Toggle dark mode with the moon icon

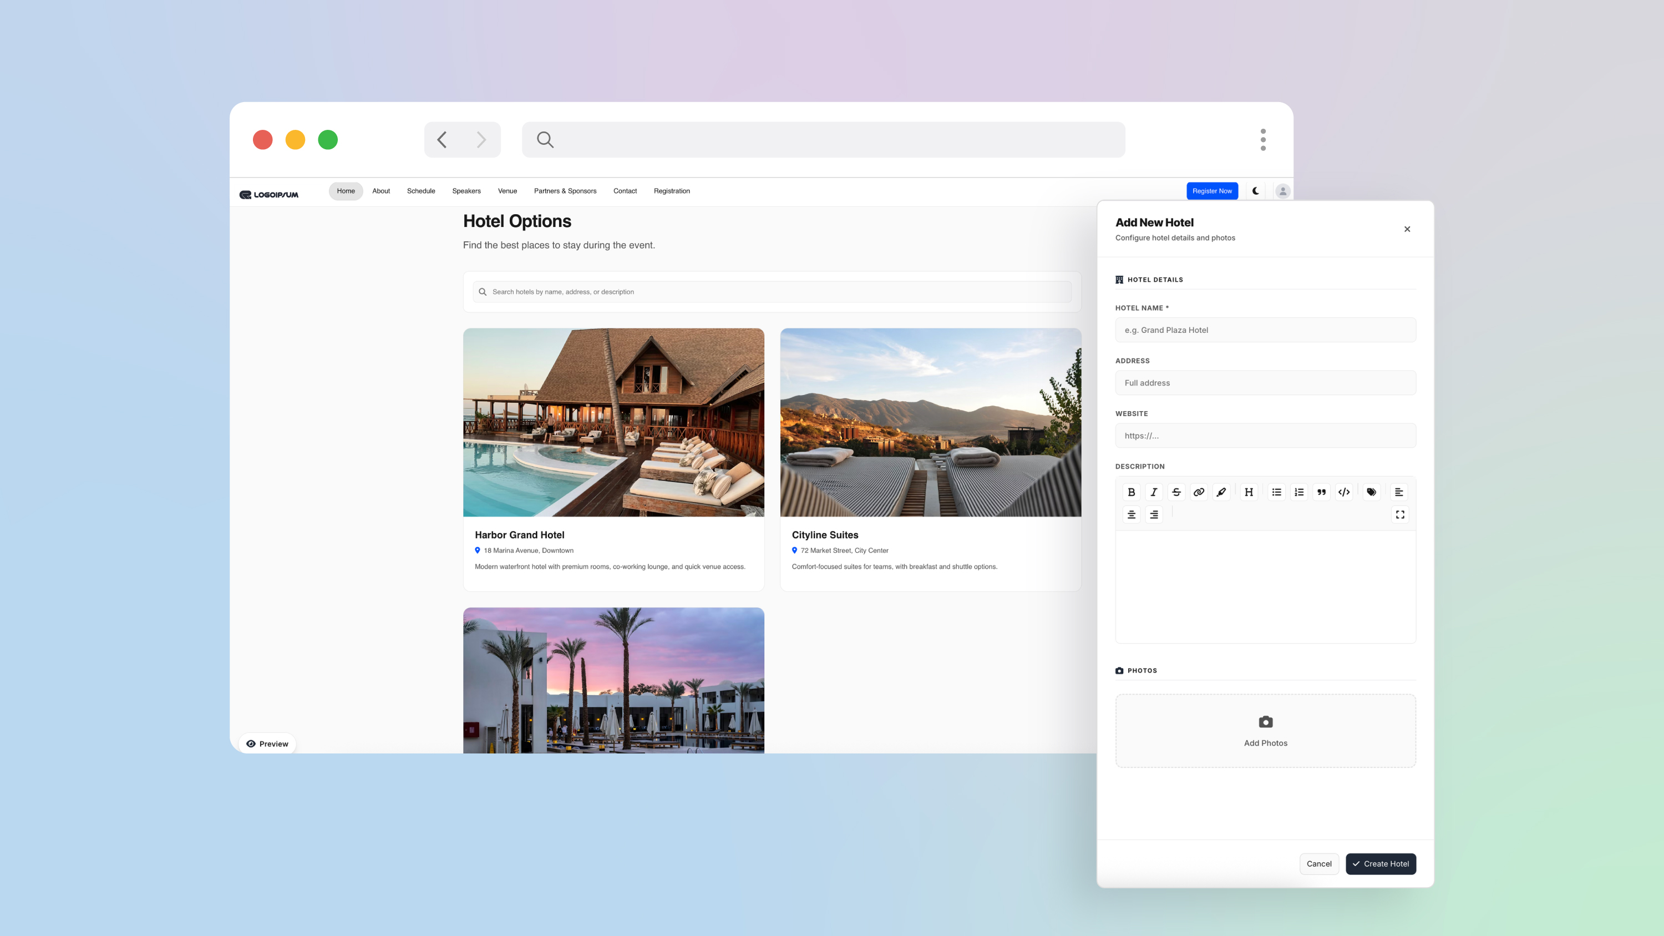pos(1256,191)
